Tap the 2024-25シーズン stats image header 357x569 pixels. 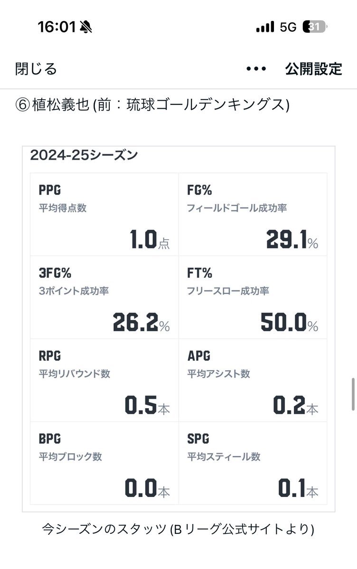tap(84, 155)
